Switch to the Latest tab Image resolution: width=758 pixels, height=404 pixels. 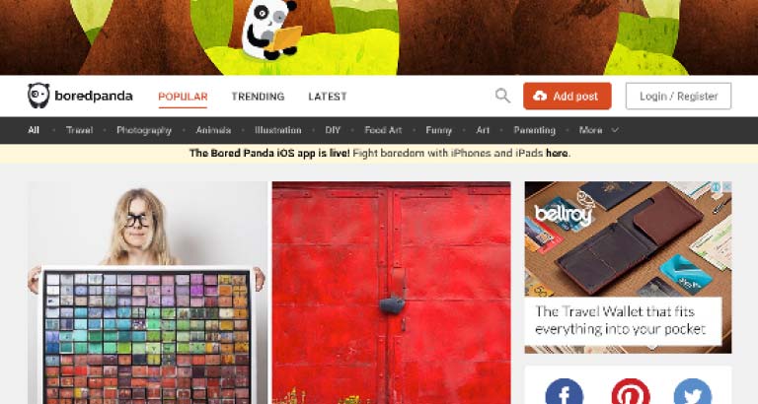click(x=328, y=97)
